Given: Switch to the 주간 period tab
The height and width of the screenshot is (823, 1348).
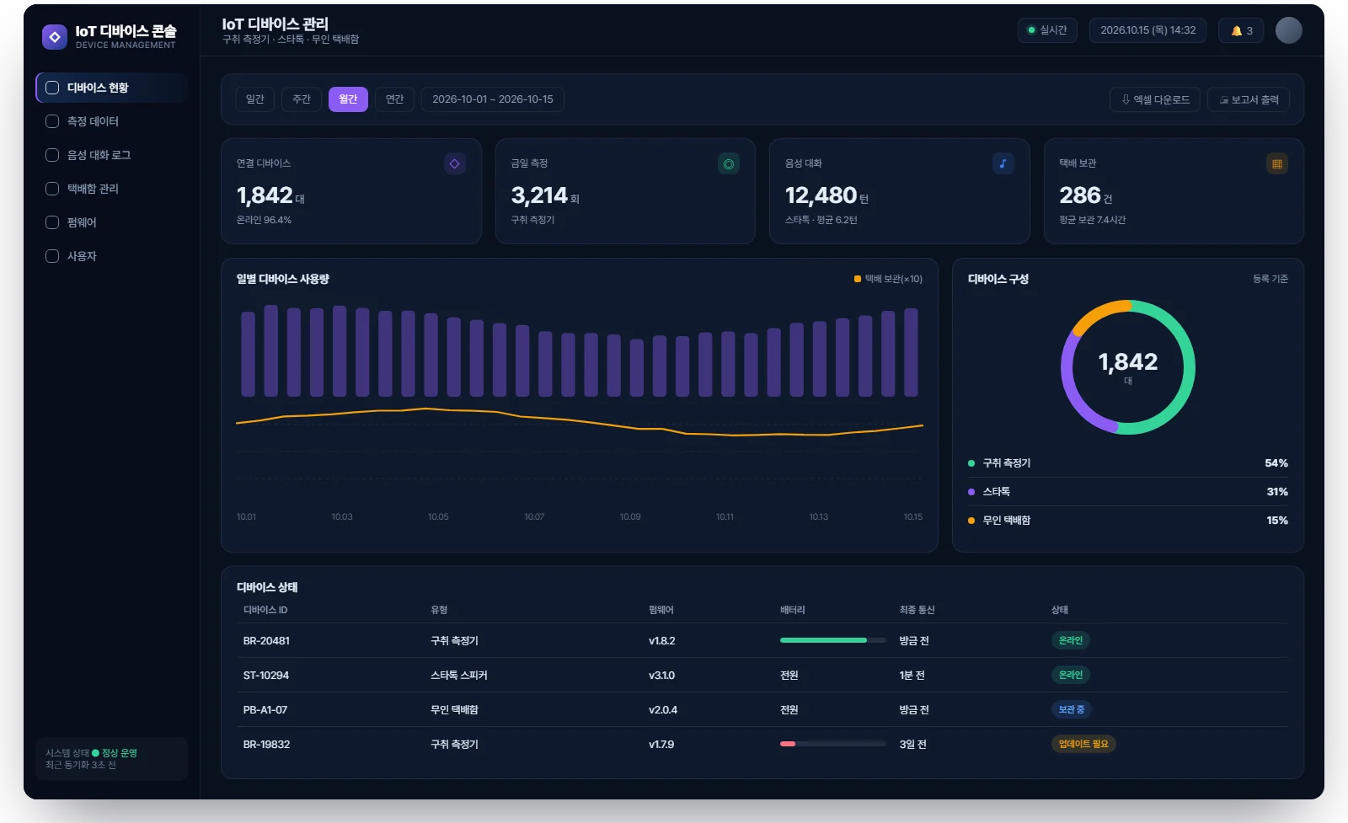Looking at the screenshot, I should click(x=302, y=99).
